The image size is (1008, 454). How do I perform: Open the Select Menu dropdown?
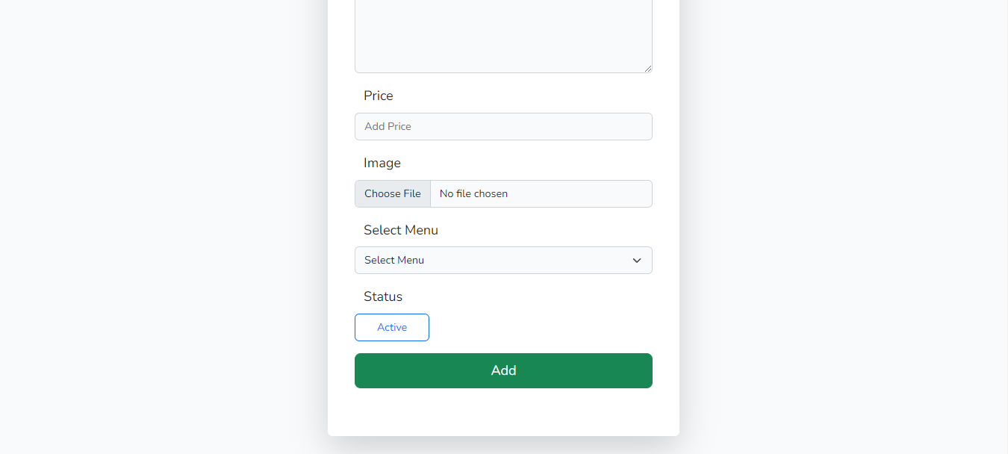tap(503, 260)
